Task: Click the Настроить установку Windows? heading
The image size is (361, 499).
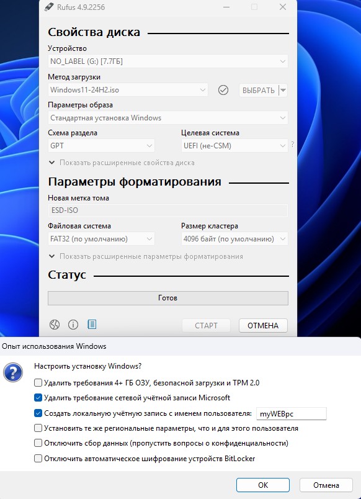Action: tap(88, 366)
